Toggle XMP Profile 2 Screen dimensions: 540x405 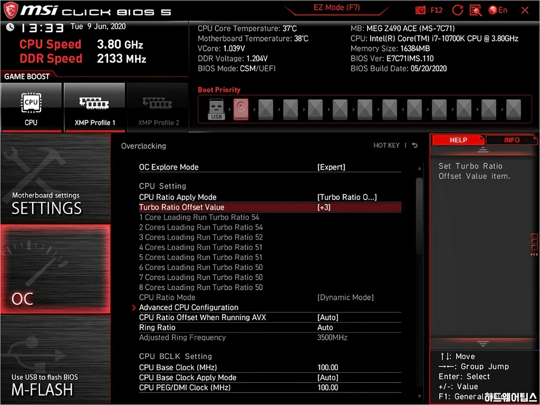158,107
